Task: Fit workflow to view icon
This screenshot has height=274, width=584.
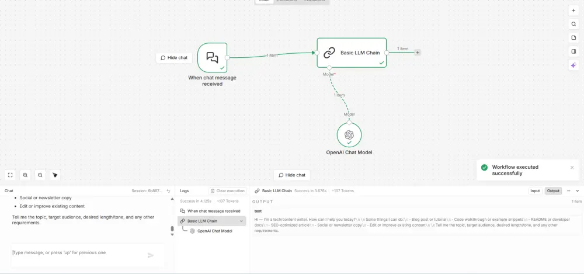Action: (x=11, y=175)
